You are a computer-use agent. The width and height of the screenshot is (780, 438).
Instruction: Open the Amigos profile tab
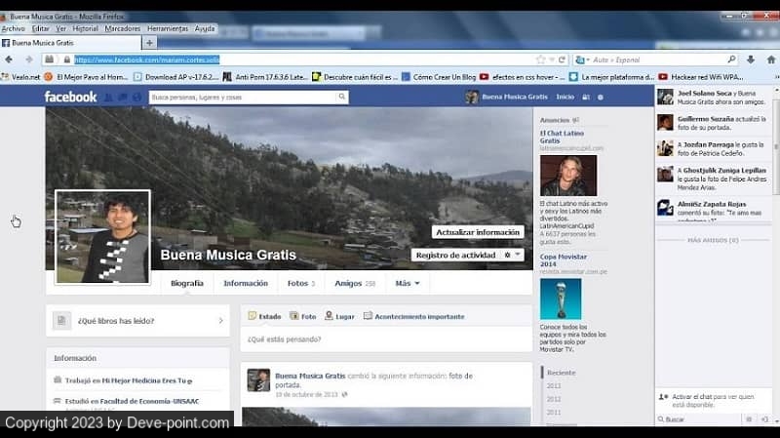pos(355,283)
